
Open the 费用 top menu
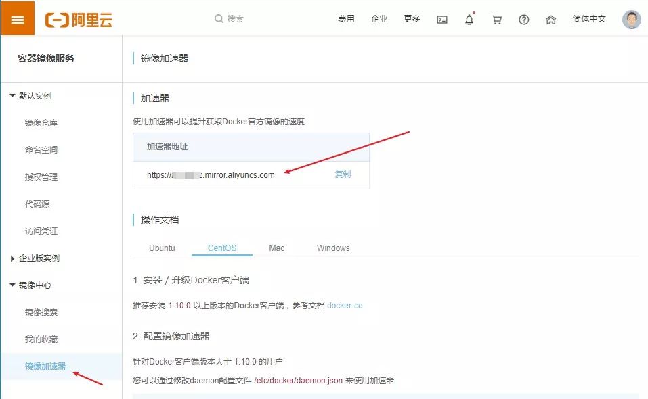click(x=346, y=19)
